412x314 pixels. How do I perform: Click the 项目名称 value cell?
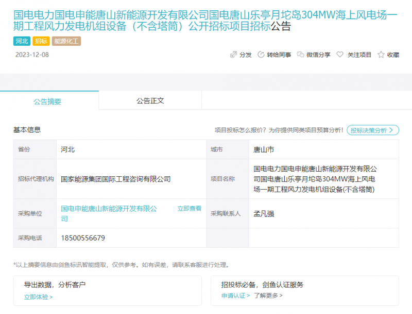click(324, 179)
